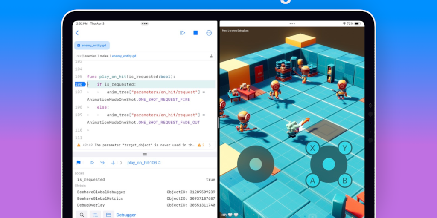Click ObjectID 31289509239 value

click(x=191, y=192)
